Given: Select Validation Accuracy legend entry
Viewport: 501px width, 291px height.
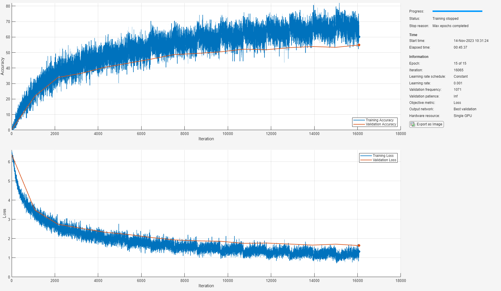Looking at the screenshot, I should 375,124.
